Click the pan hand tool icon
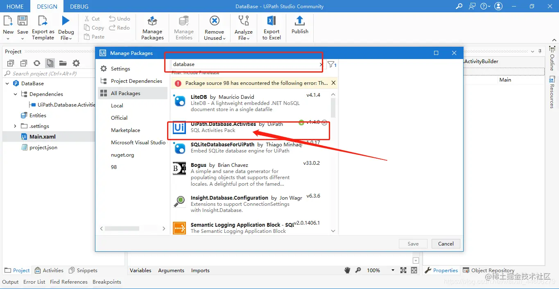Viewport: 559px width, 289px height. (x=347, y=270)
